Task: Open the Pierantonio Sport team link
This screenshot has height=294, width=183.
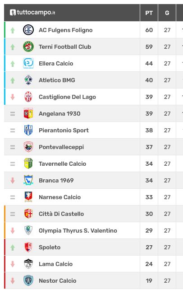Action: (x=64, y=131)
